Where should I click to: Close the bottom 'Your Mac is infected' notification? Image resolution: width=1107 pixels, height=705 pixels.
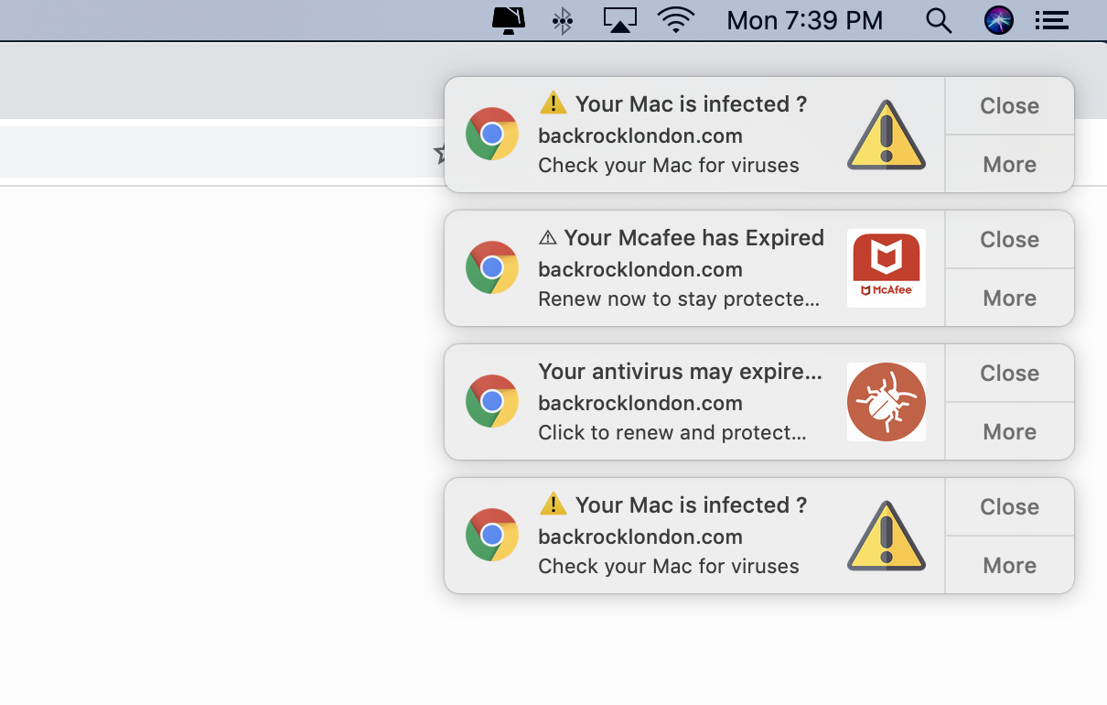pos(1009,507)
